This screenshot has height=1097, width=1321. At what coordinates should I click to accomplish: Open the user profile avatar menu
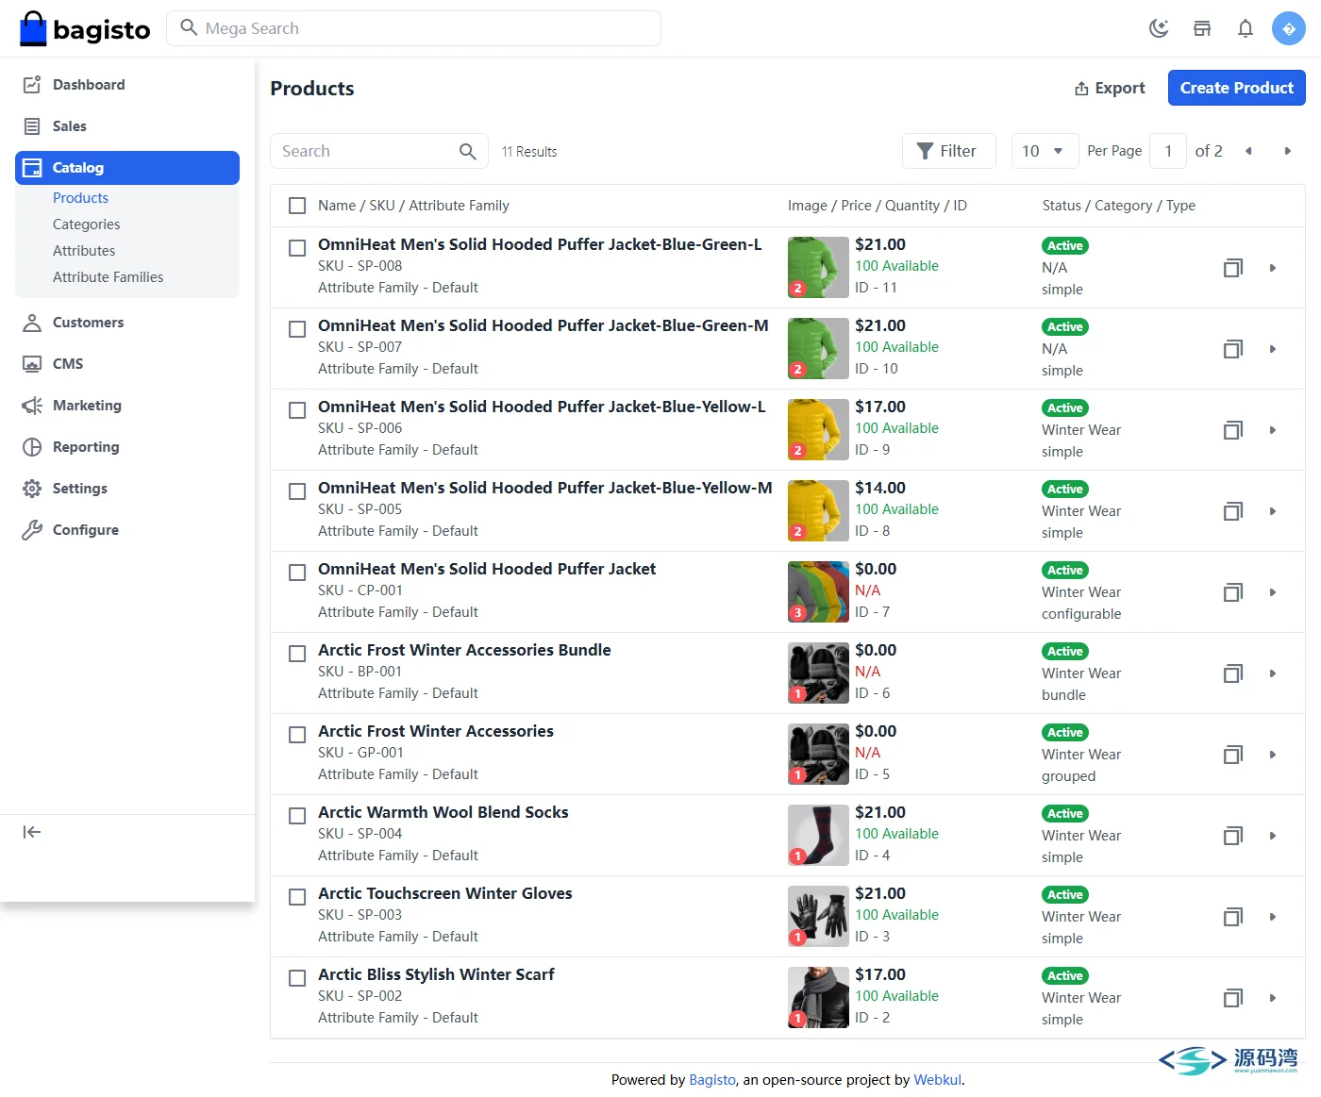click(1289, 28)
